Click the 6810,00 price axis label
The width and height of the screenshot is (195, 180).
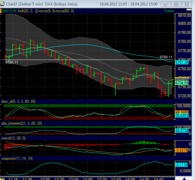point(184,15)
